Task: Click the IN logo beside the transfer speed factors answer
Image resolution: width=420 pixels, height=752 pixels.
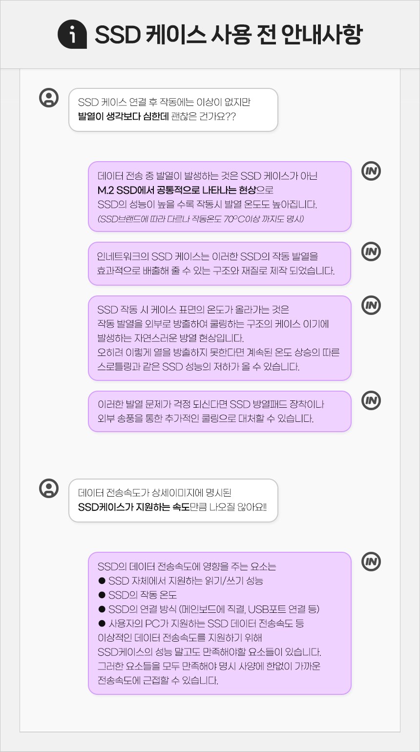Action: pyautogui.click(x=371, y=562)
